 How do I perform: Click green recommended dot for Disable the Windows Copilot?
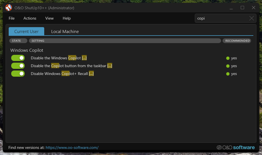(228, 58)
